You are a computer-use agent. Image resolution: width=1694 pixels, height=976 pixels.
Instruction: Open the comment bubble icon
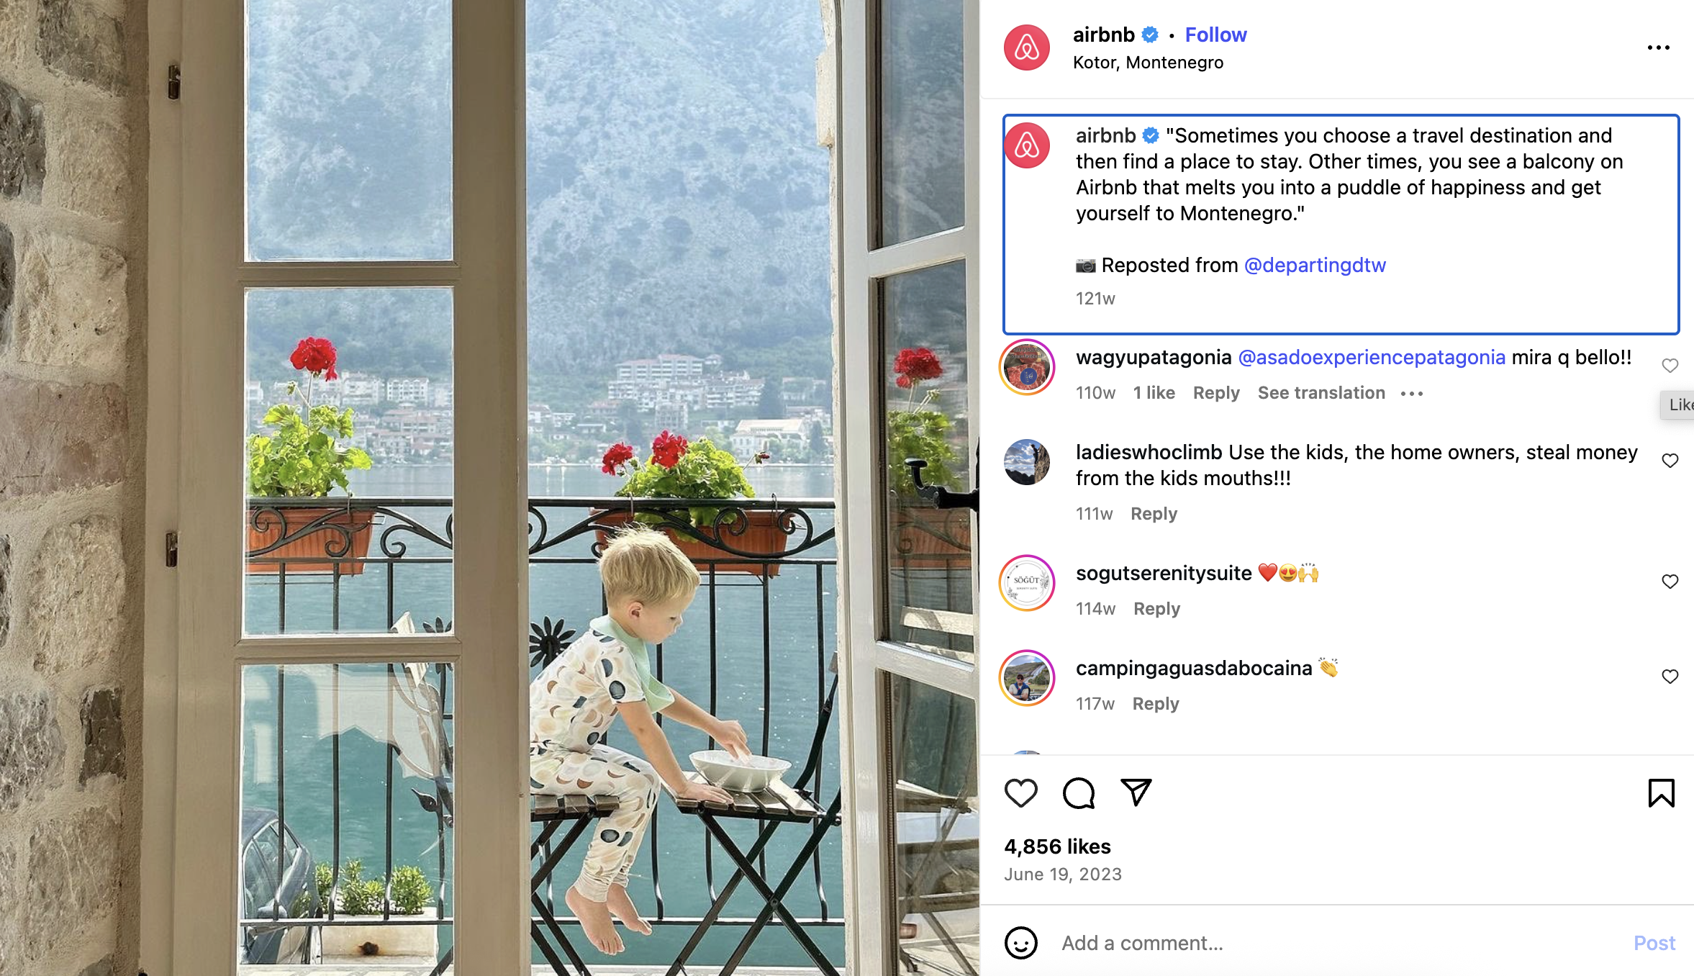(1079, 793)
